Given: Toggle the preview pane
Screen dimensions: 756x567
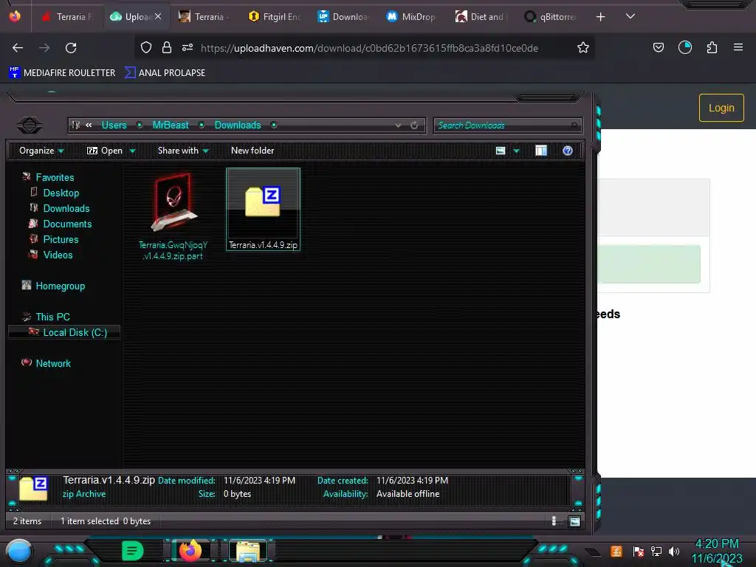Looking at the screenshot, I should coord(541,151).
